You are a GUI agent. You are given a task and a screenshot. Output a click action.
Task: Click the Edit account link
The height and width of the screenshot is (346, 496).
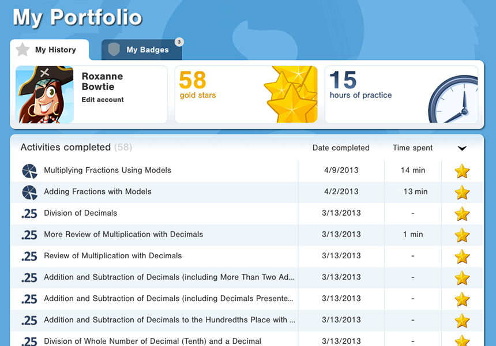point(103,100)
